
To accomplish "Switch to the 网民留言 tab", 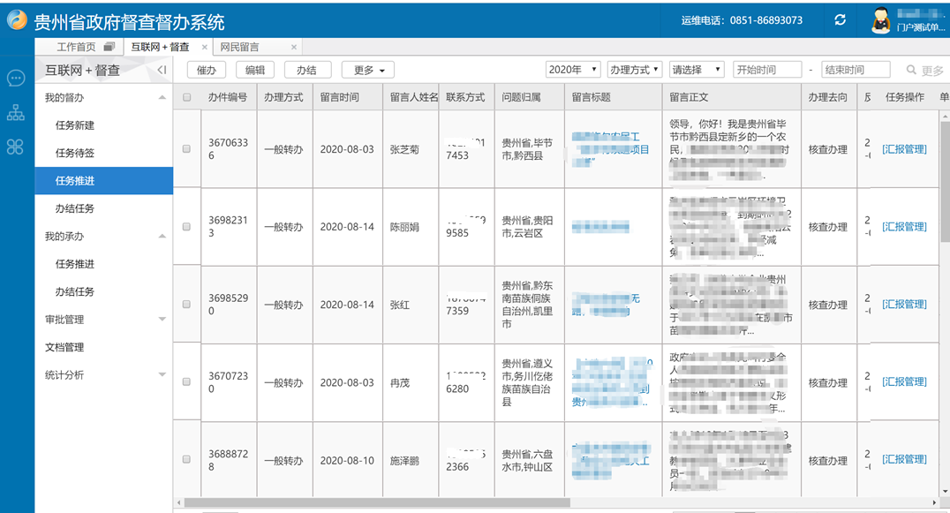I will click(x=240, y=47).
